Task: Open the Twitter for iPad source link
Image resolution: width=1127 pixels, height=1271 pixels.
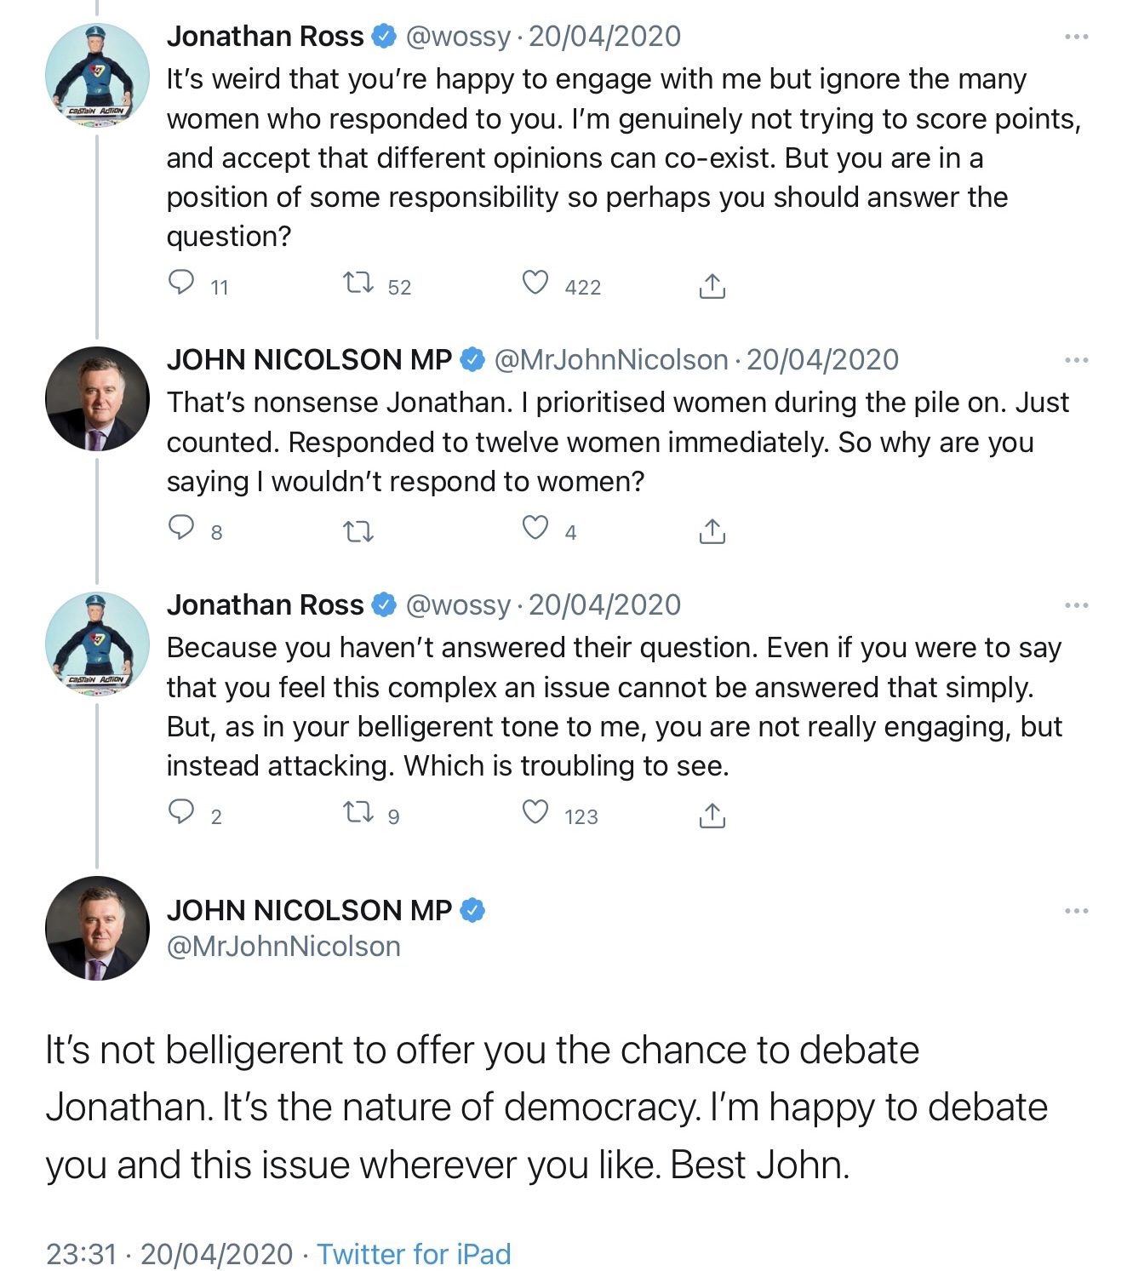Action: click(x=414, y=1254)
